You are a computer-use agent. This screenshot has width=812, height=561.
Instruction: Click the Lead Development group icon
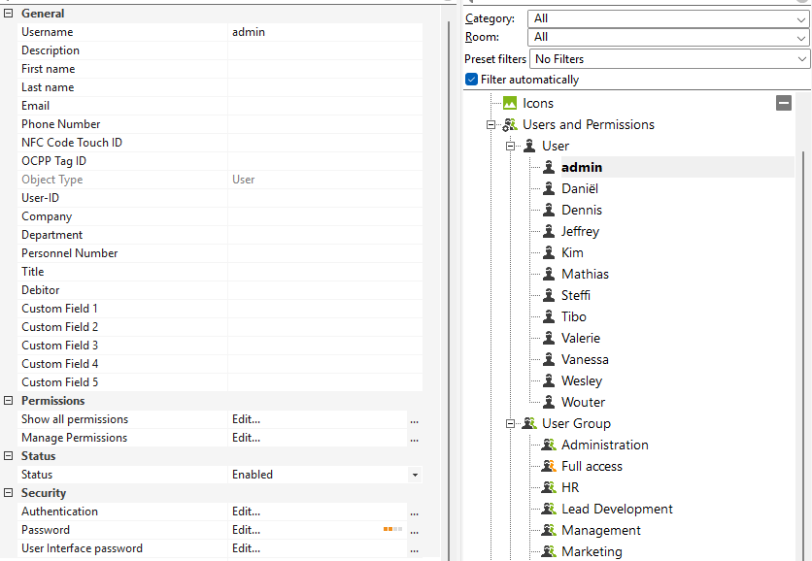[548, 509]
